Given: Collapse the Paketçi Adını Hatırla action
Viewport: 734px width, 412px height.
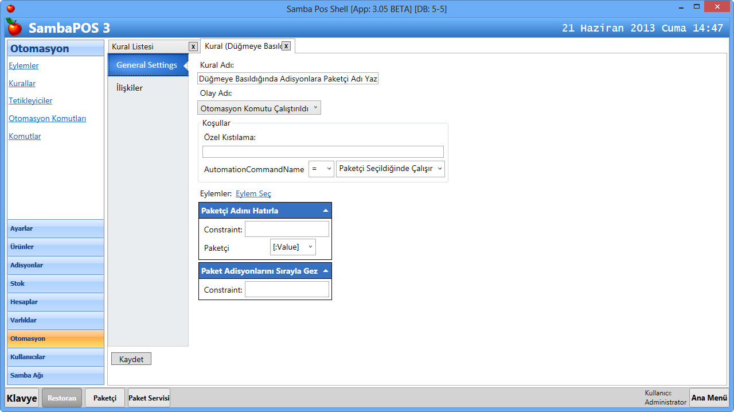Looking at the screenshot, I should 325,211.
